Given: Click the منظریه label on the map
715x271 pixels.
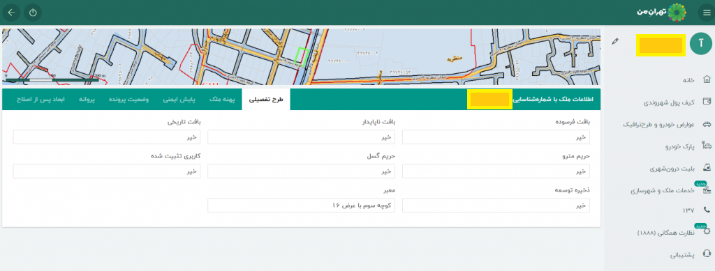Looking at the screenshot, I should pos(455,59).
